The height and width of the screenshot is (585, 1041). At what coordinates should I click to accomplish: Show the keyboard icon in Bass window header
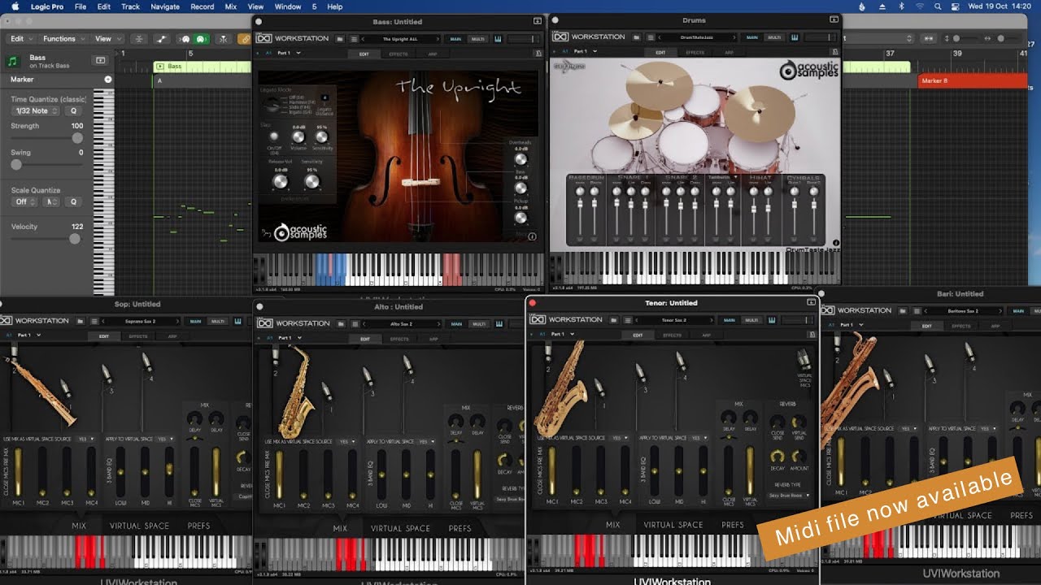[497, 38]
